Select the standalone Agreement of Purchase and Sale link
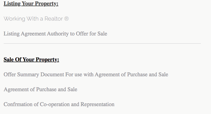Viewport: 211px width, 114px height. (40, 90)
